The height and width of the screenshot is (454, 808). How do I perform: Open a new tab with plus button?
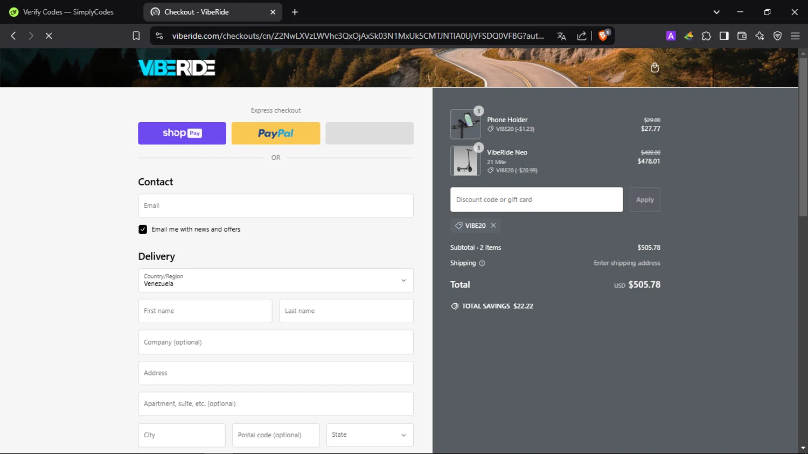[295, 12]
